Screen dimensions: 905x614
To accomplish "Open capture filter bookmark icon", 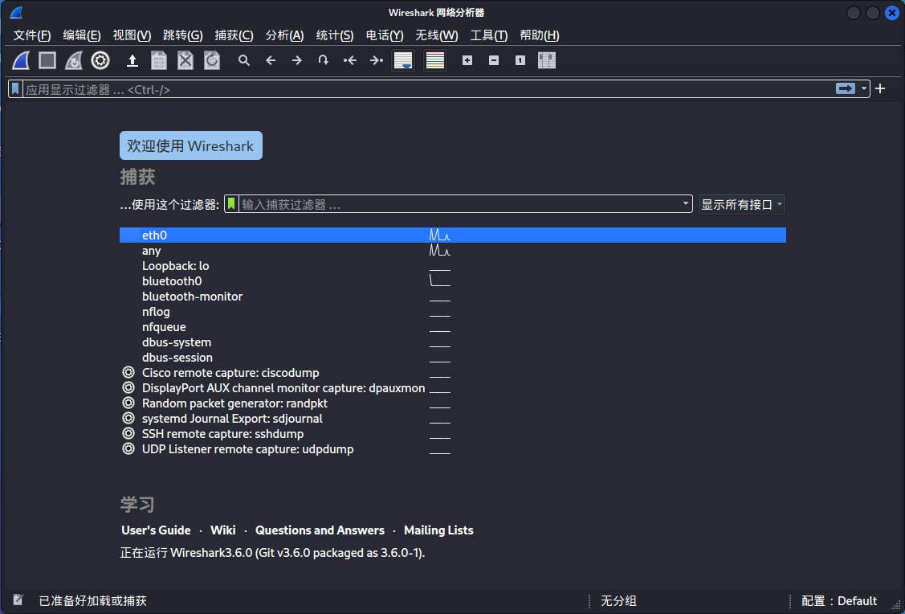I will 231,204.
